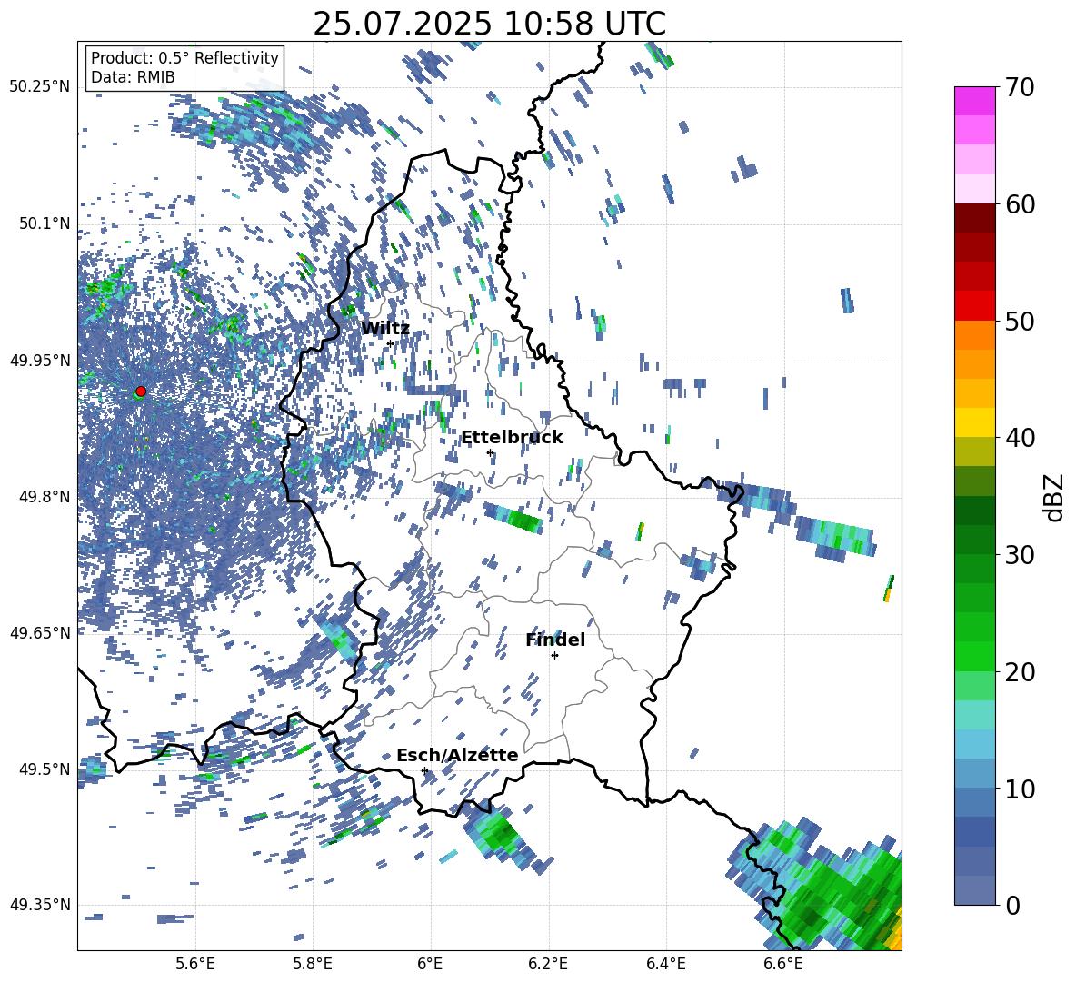This screenshot has height=982, width=1076.
Task: Click the Findel station cross marker
Action: (x=554, y=656)
